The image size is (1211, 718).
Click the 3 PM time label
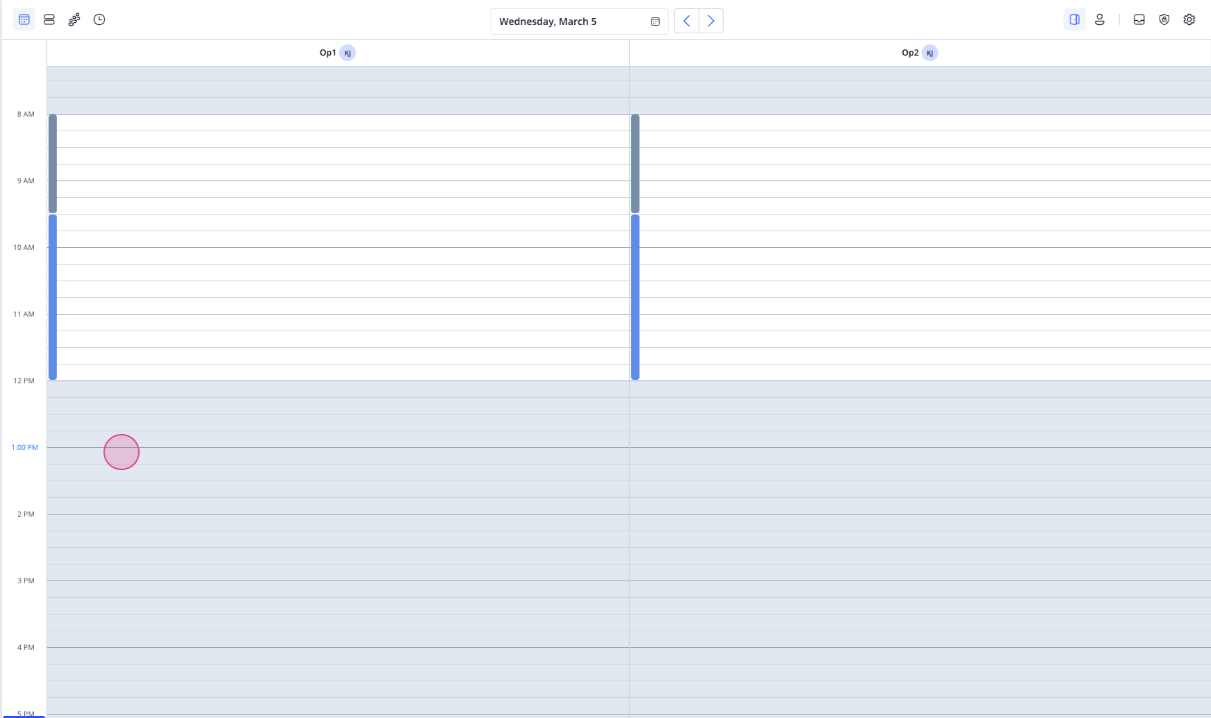click(26, 581)
